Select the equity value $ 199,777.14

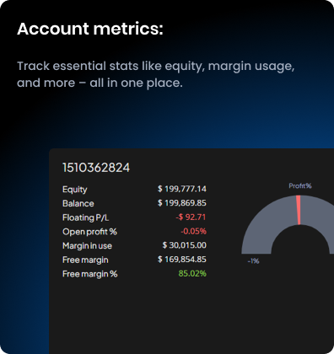click(182, 189)
